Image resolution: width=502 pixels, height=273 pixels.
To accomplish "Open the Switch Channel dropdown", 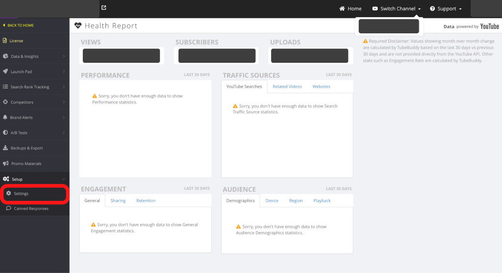I will click(397, 9).
